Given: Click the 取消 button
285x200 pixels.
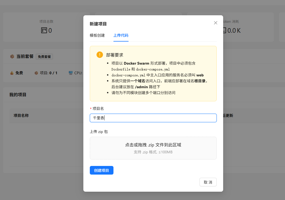Looking at the screenshot, I should pyautogui.click(x=208, y=182).
